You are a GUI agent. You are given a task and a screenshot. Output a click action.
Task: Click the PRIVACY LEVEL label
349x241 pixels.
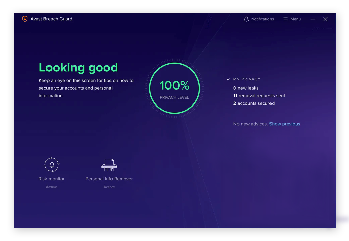tap(174, 97)
